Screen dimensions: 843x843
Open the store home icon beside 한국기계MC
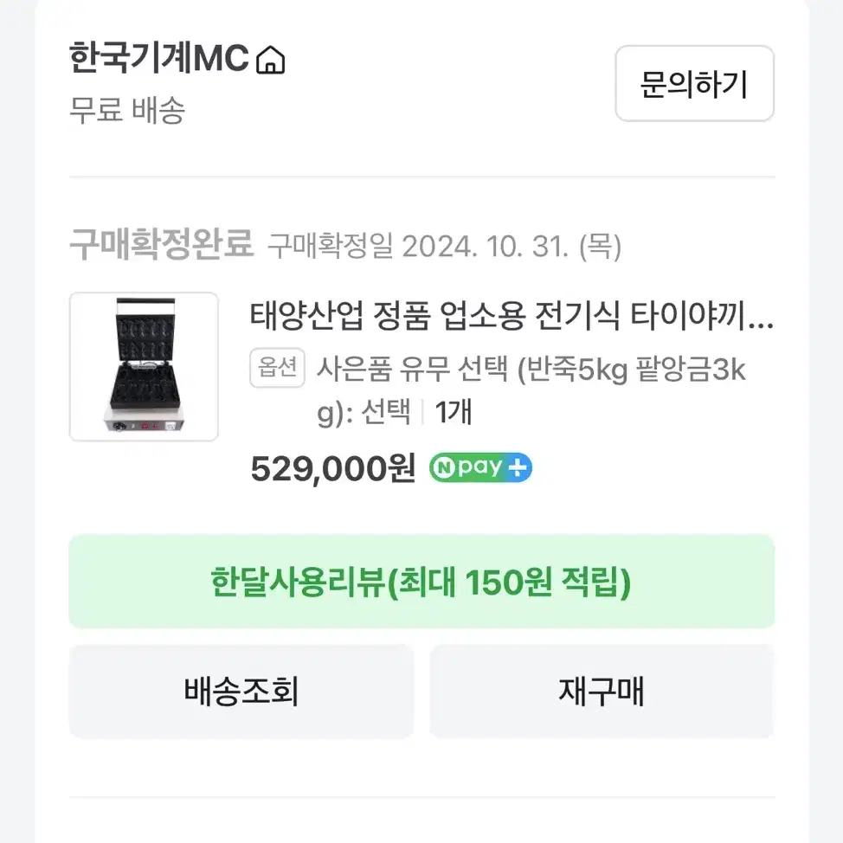pyautogui.click(x=270, y=61)
